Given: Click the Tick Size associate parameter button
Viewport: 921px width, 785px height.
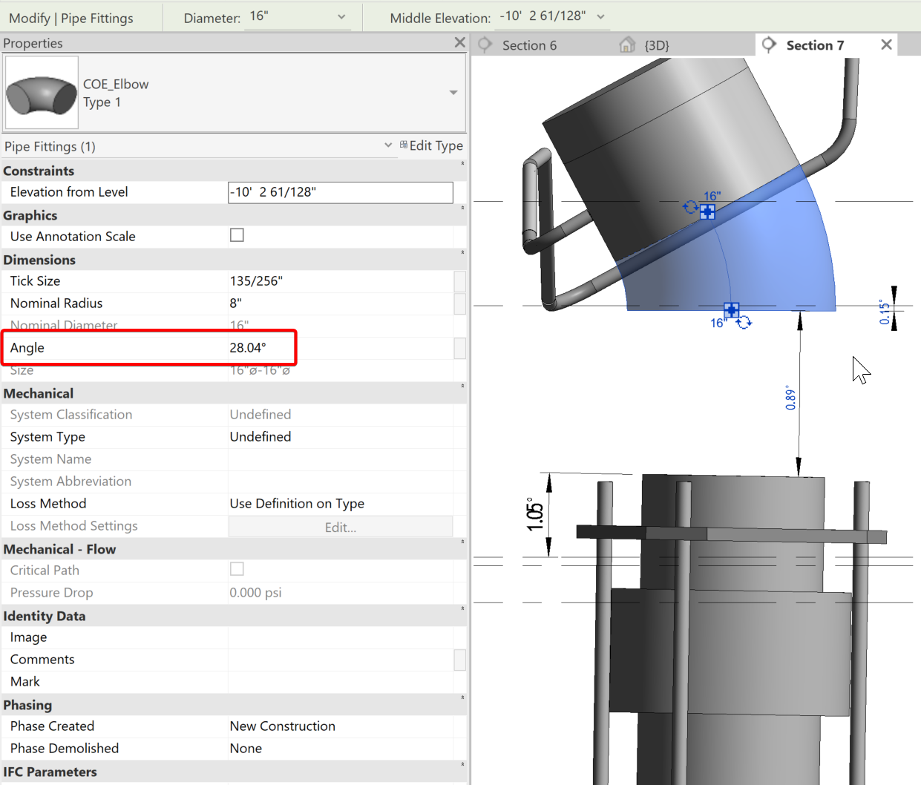Looking at the screenshot, I should [460, 281].
